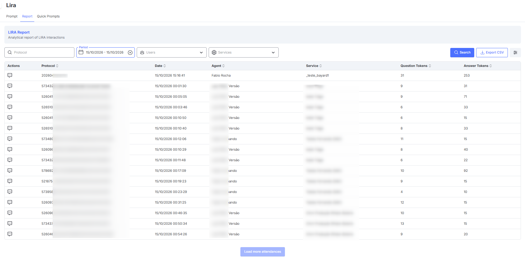
Task: Open the conversation icon for the 00:01:30 row
Action: coord(10,86)
